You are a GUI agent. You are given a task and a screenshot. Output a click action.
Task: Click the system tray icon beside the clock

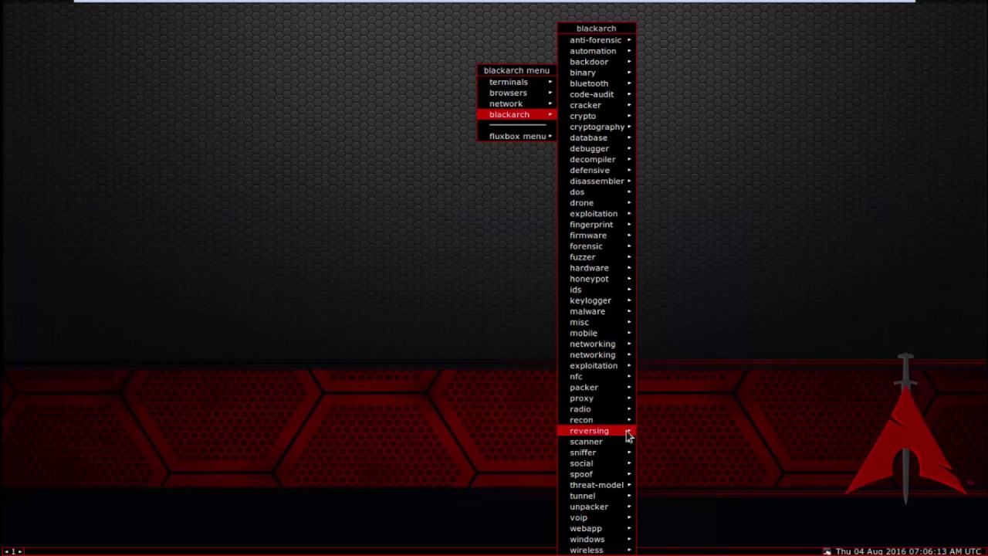click(827, 551)
